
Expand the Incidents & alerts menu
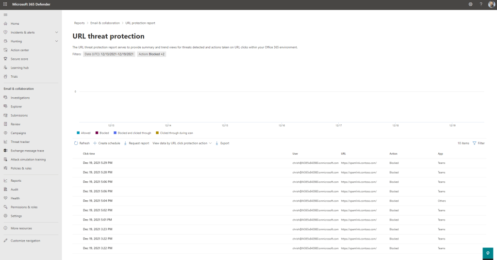click(x=57, y=33)
